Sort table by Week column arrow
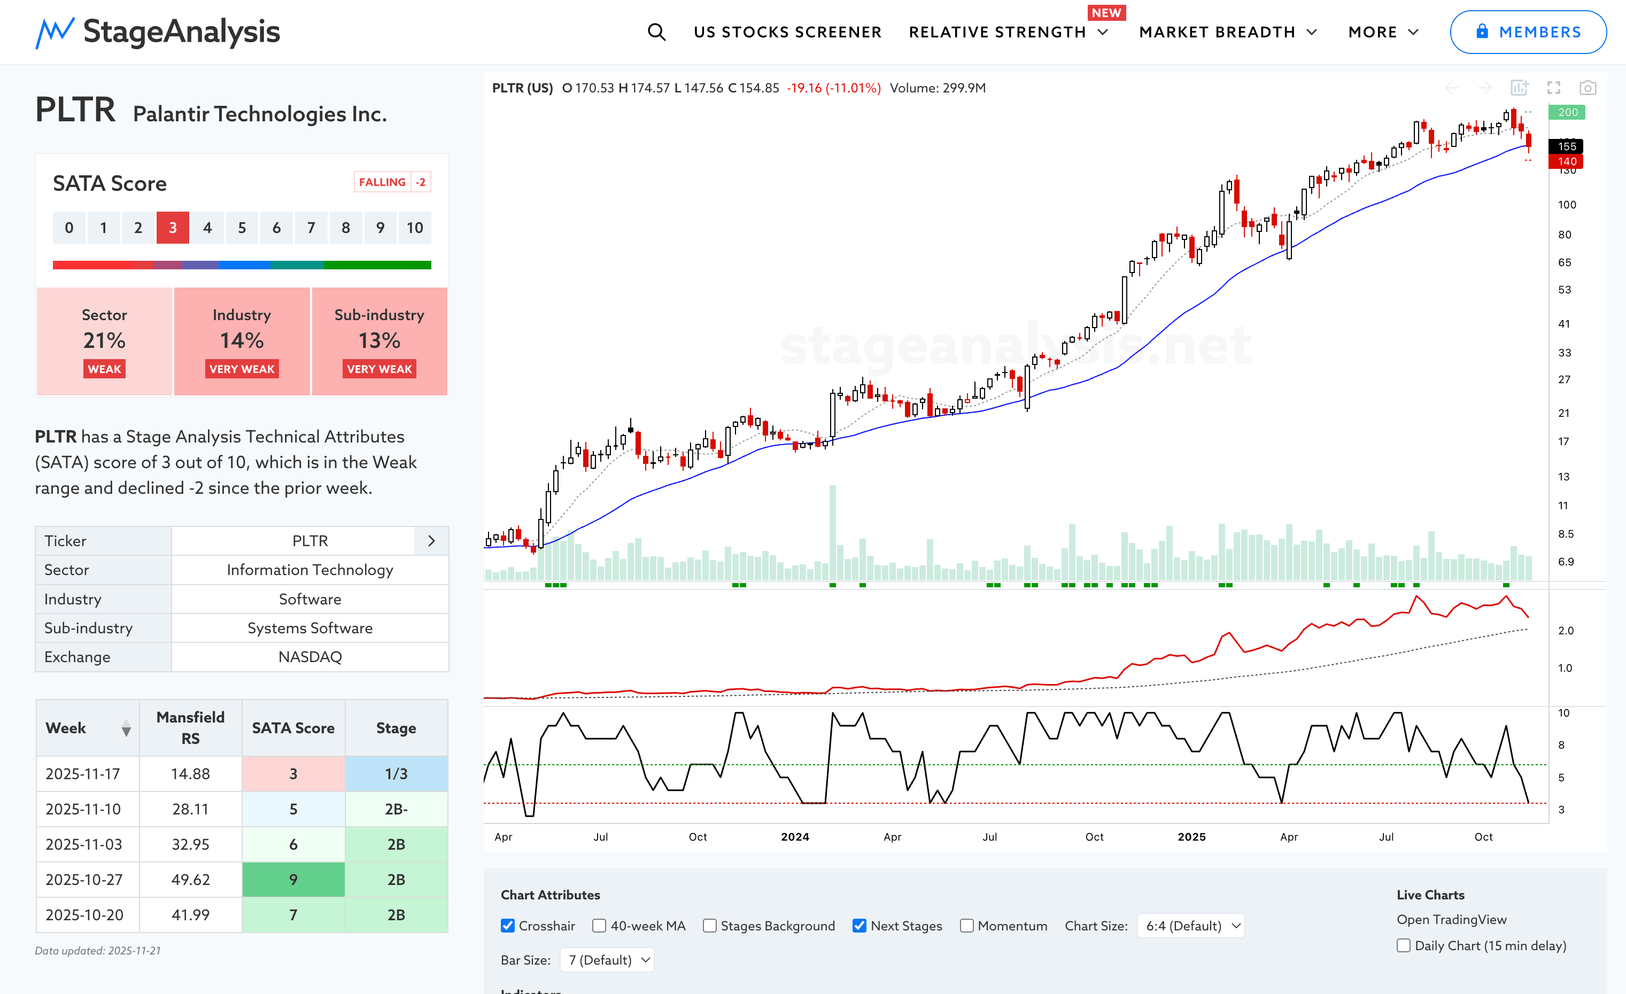1626x994 pixels. click(126, 728)
